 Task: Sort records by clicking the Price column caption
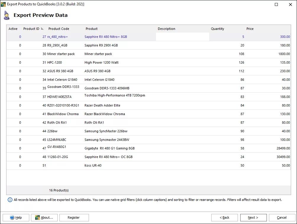250,29
